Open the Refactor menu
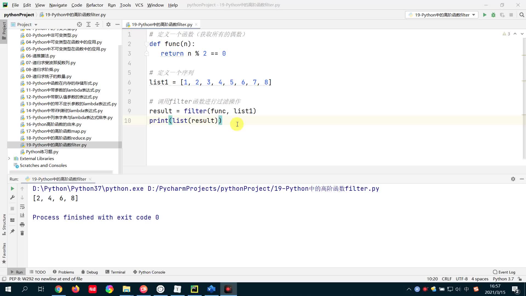Image resolution: width=526 pixels, height=296 pixels. click(x=95, y=5)
